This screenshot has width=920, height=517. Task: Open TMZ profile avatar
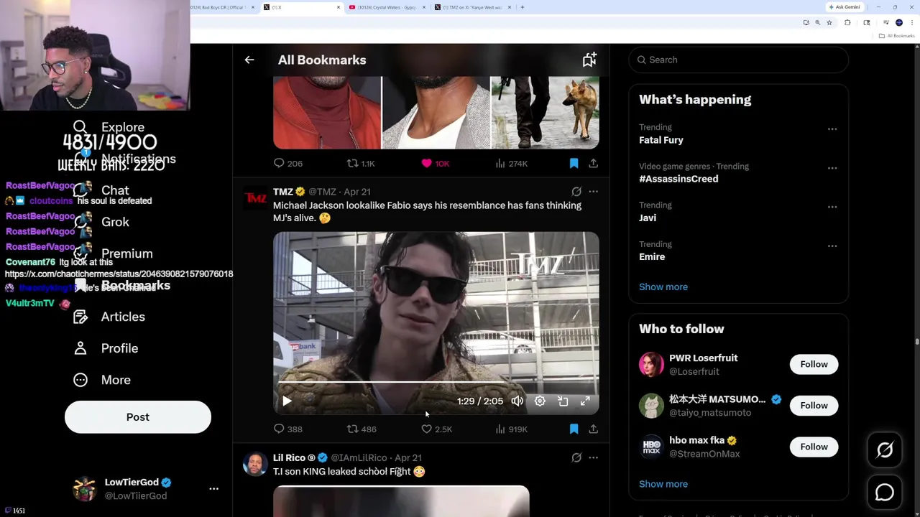tap(255, 199)
